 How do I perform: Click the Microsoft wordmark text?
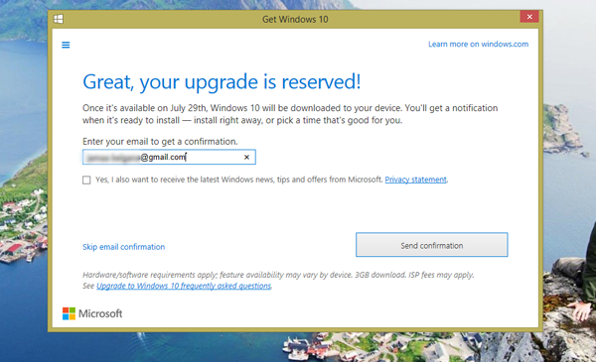[100, 313]
